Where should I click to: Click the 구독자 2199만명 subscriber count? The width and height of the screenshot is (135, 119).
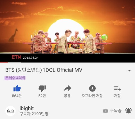(34, 114)
